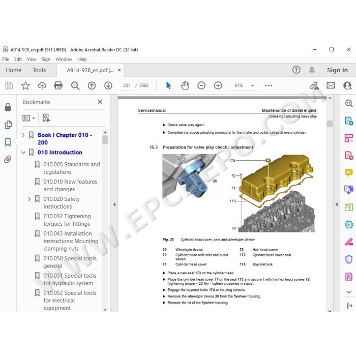
Task: Choose the Selection arrow tool
Action: pos(168,85)
